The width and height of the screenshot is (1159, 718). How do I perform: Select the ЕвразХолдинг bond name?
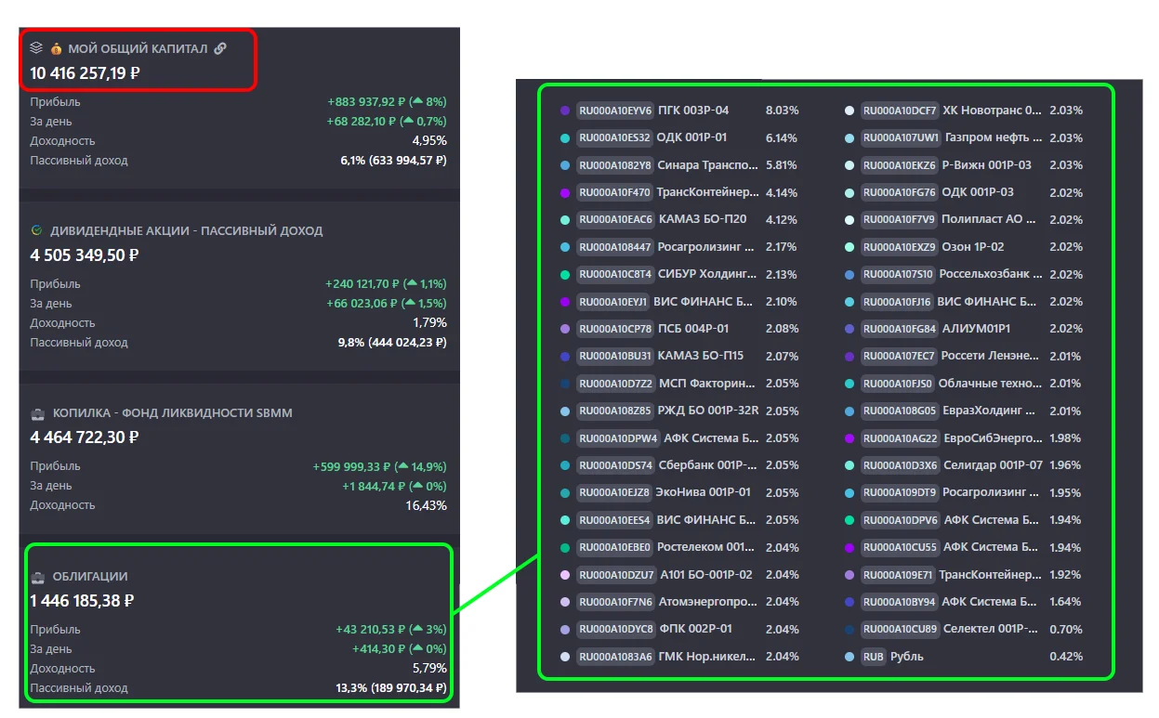(989, 411)
